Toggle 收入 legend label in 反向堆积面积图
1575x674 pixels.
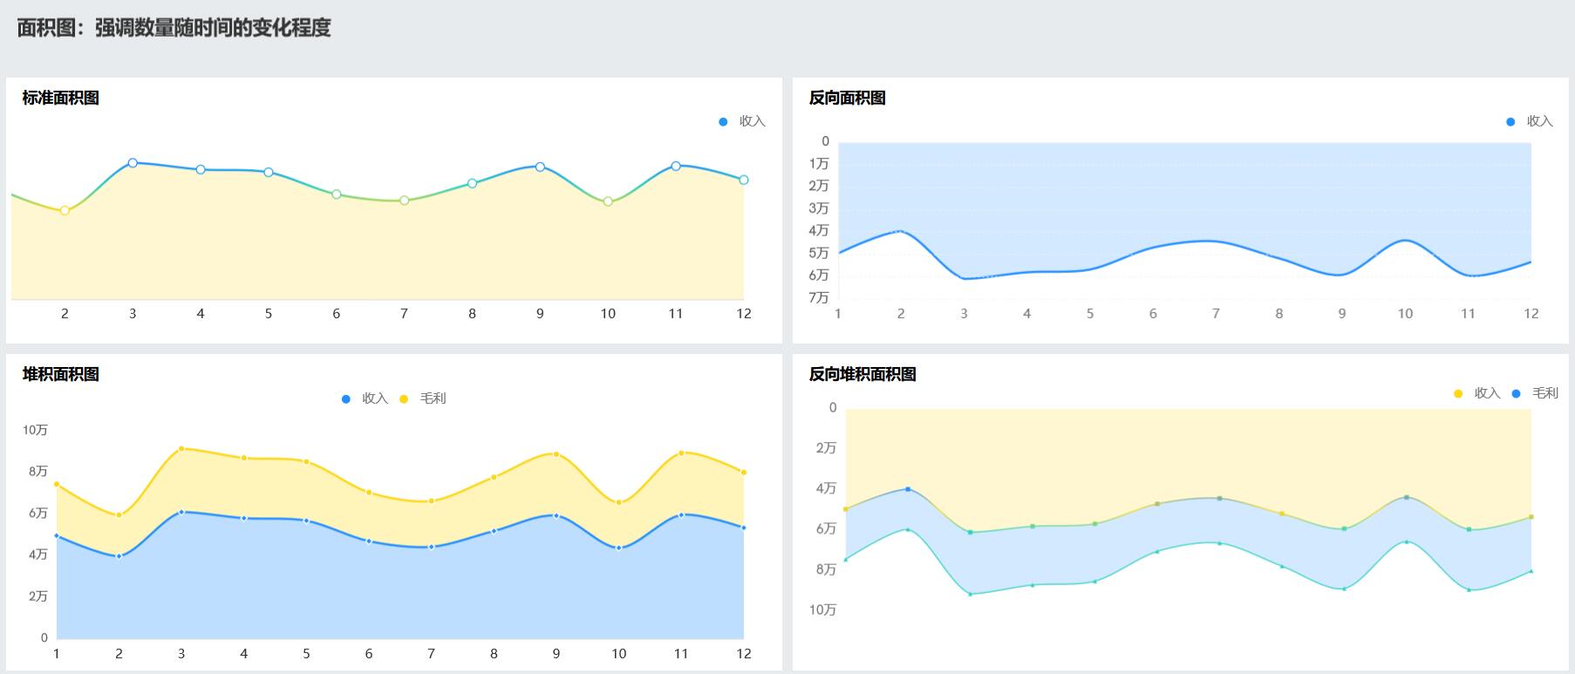(x=1487, y=393)
